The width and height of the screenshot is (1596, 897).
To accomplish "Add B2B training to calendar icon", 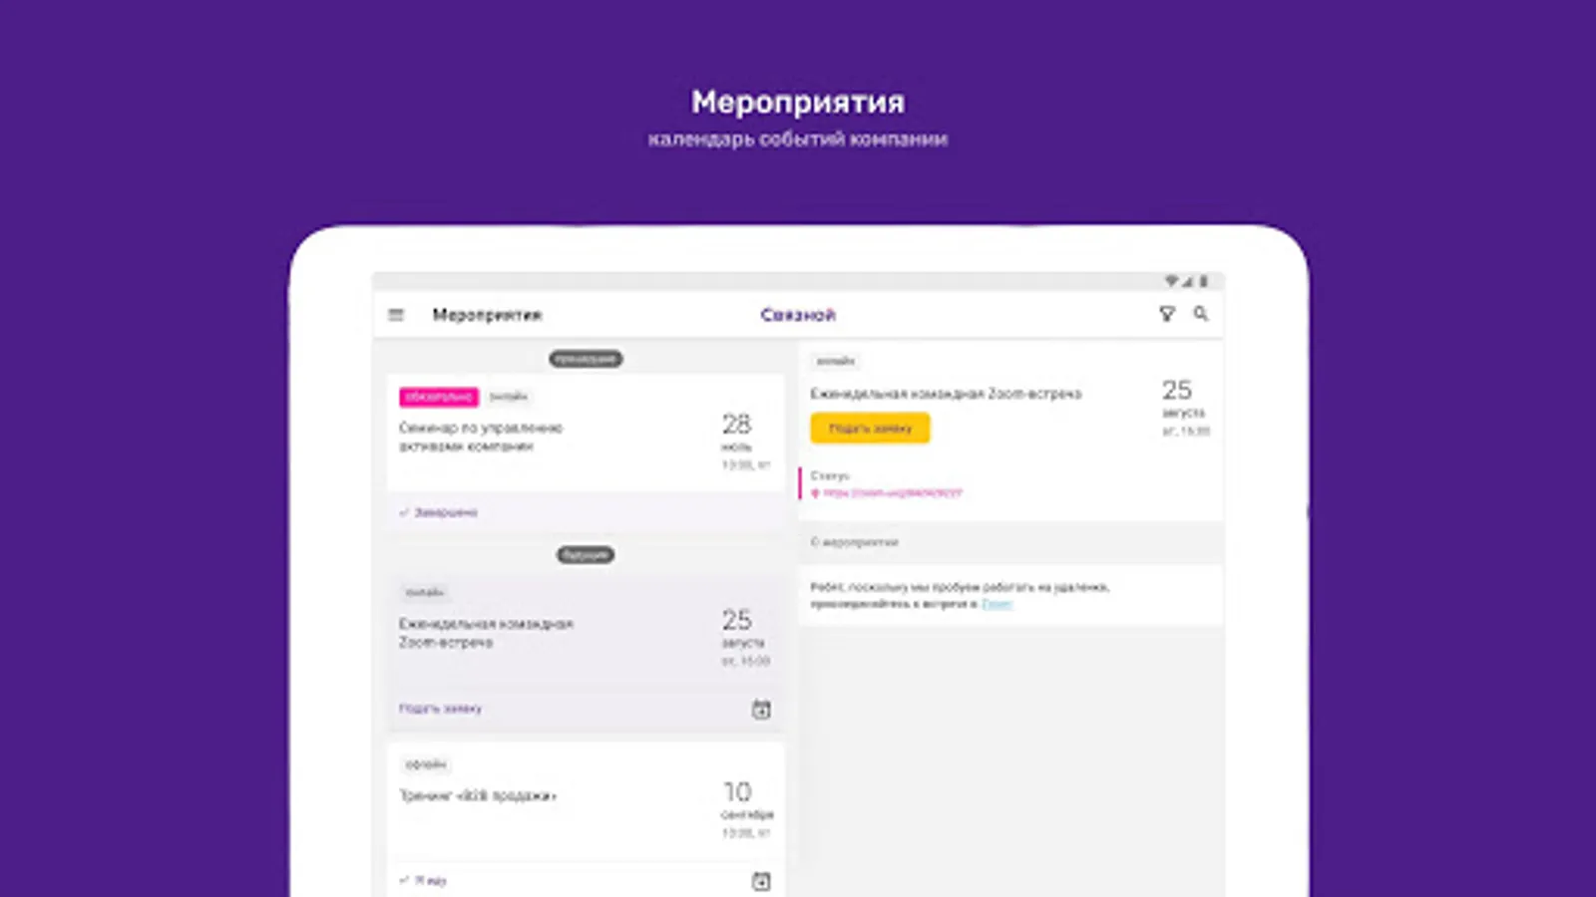I will [761, 881].
